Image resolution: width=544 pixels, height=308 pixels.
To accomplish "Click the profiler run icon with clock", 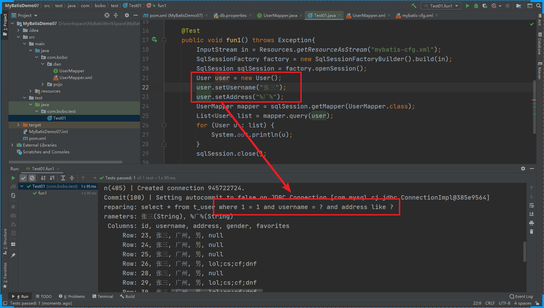I will click(x=494, y=6).
